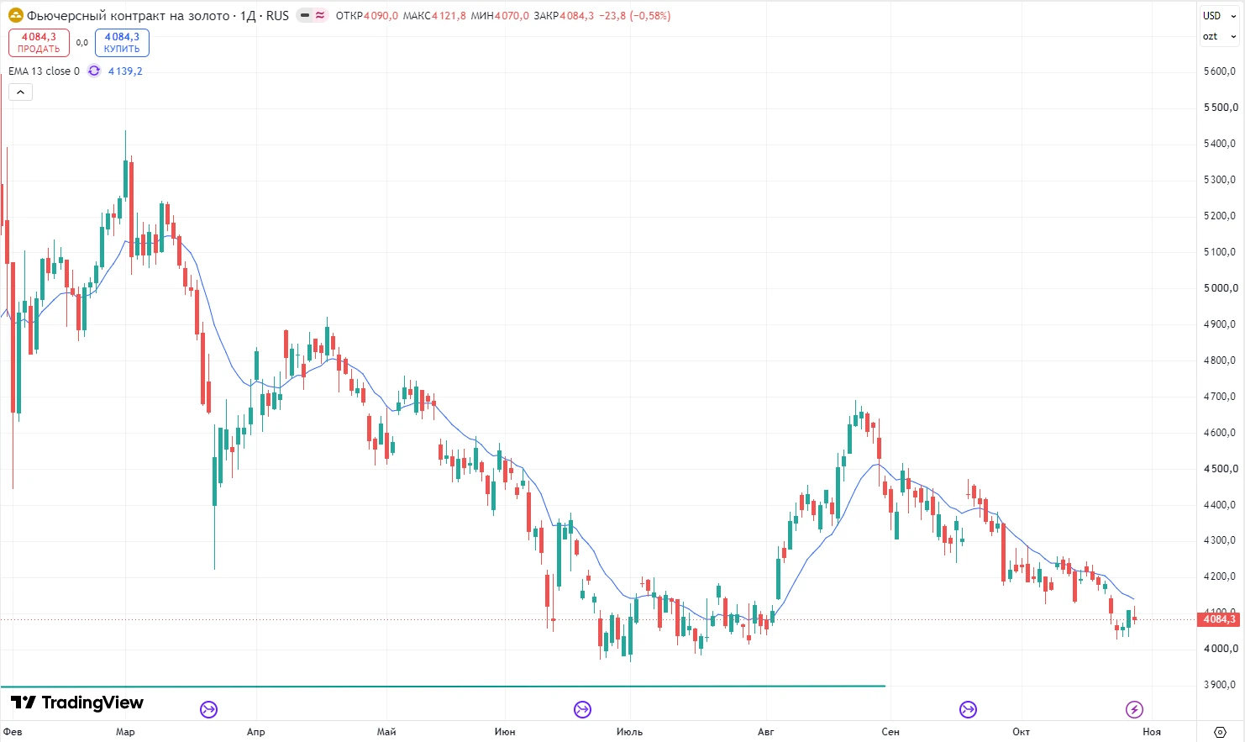Click the purple EMA refresh icon

pos(94,71)
